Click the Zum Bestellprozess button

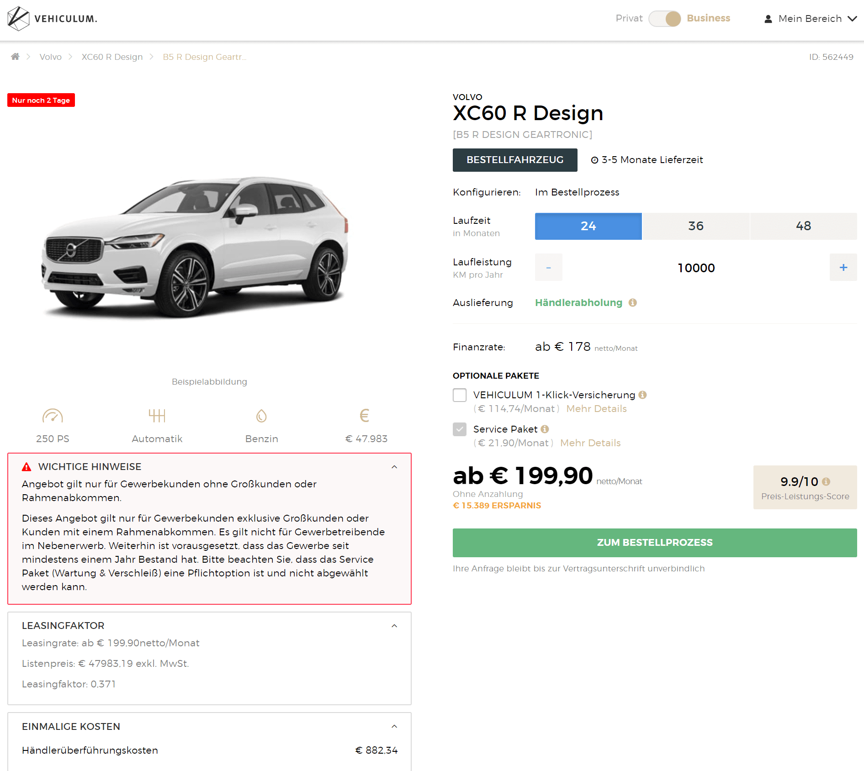tap(655, 543)
